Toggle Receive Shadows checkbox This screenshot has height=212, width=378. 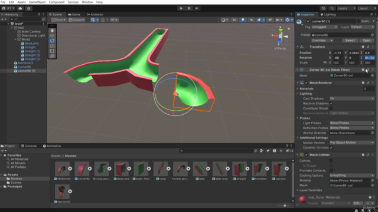[x=331, y=104]
